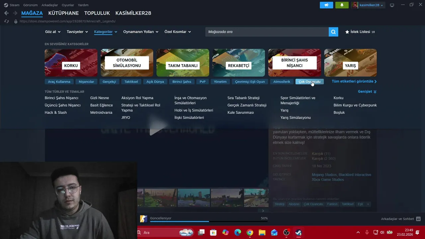
Task: Expand the Tavsiyeler dropdown
Action: pyautogui.click(x=77, y=32)
